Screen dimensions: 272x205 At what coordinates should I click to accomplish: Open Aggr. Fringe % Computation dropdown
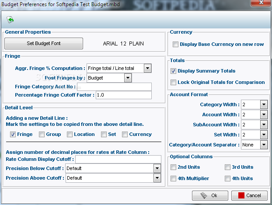(x=148, y=68)
